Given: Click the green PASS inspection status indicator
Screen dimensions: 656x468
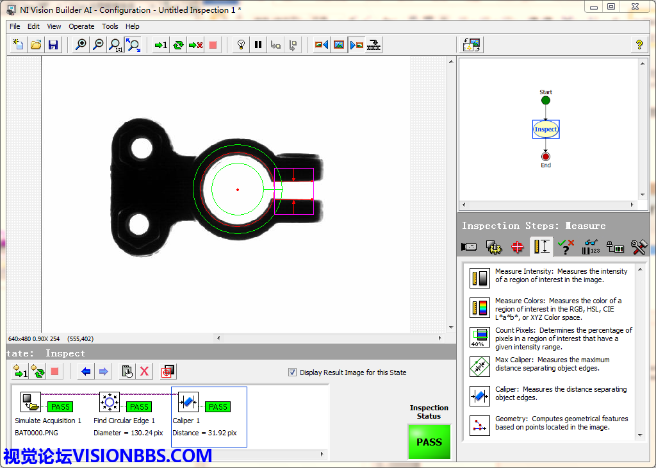Looking at the screenshot, I should click(x=429, y=442).
